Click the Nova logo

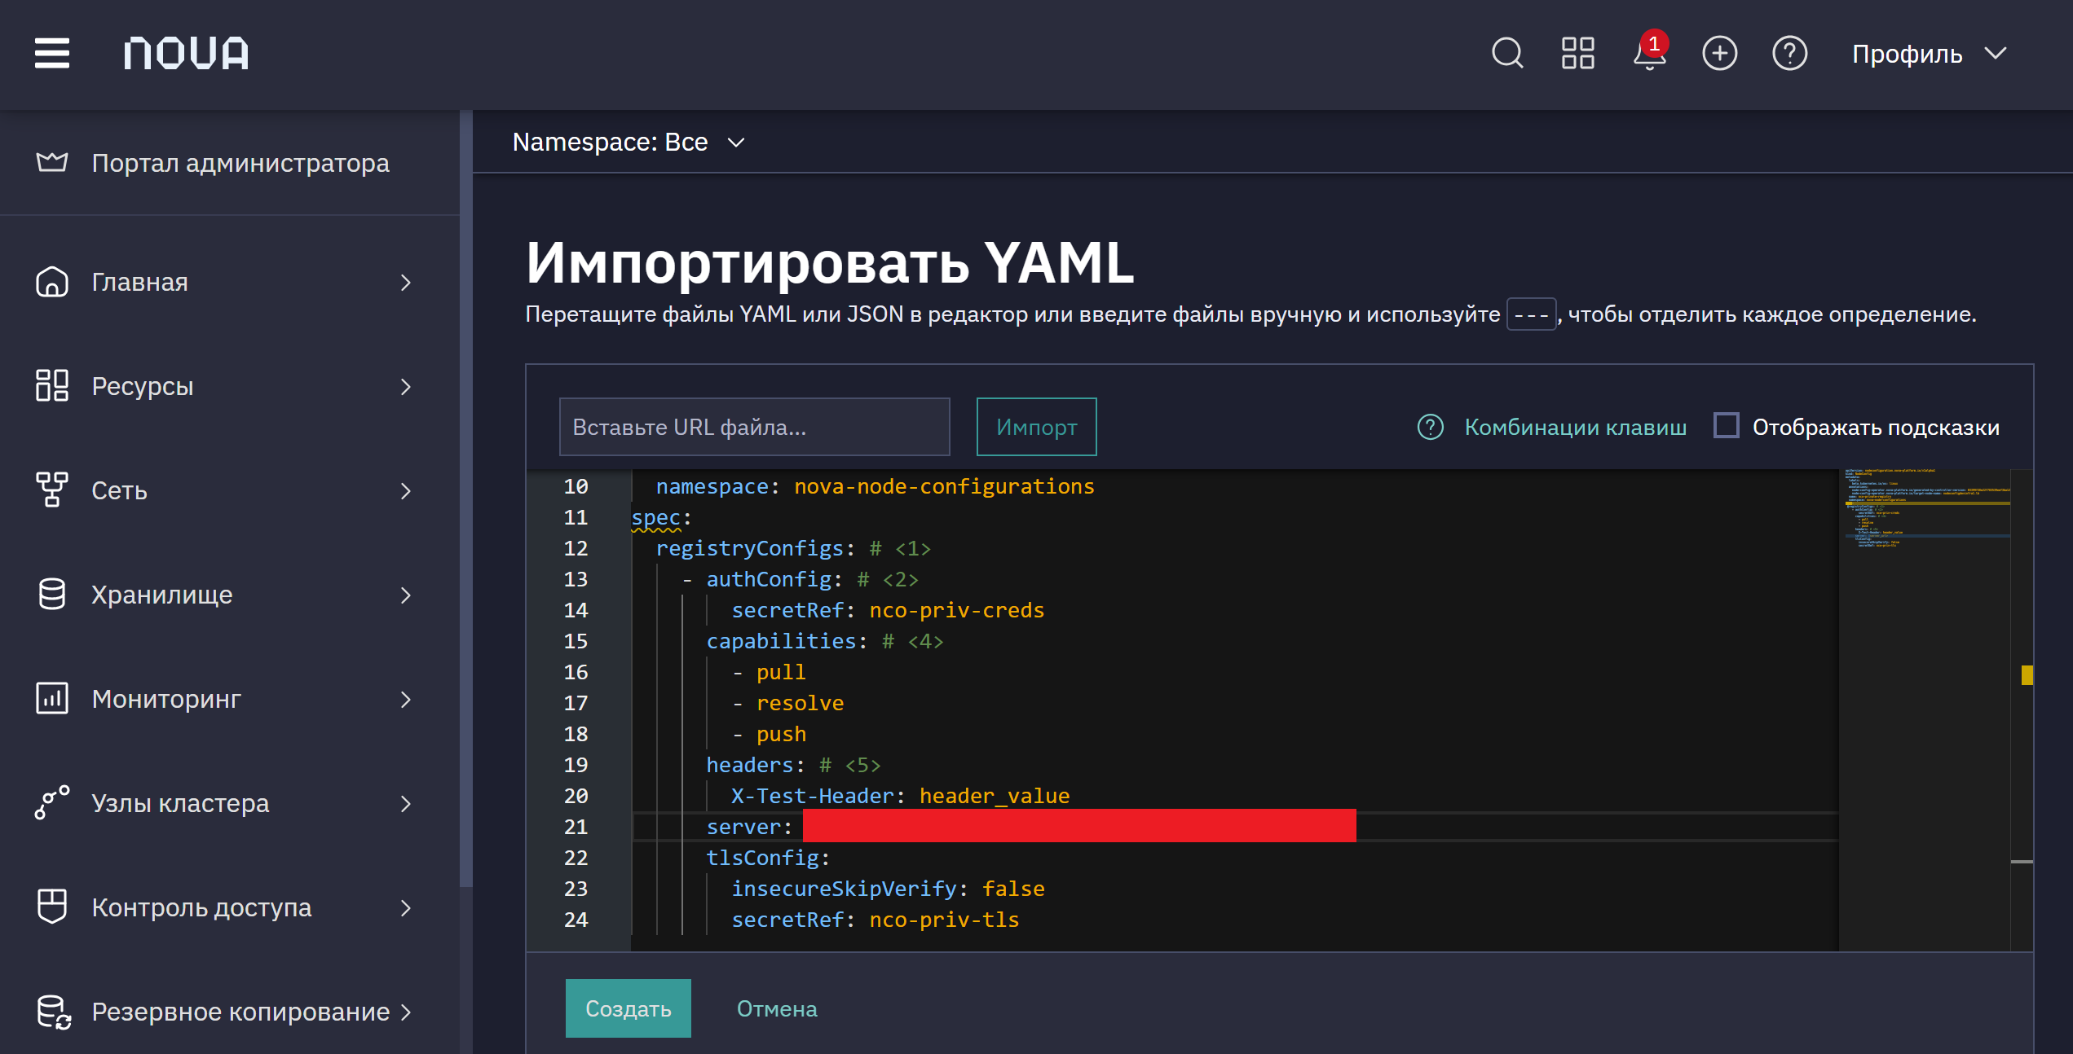tap(187, 54)
